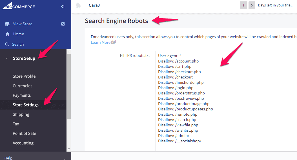Click the Learn More external link icon

pyautogui.click(x=114, y=42)
